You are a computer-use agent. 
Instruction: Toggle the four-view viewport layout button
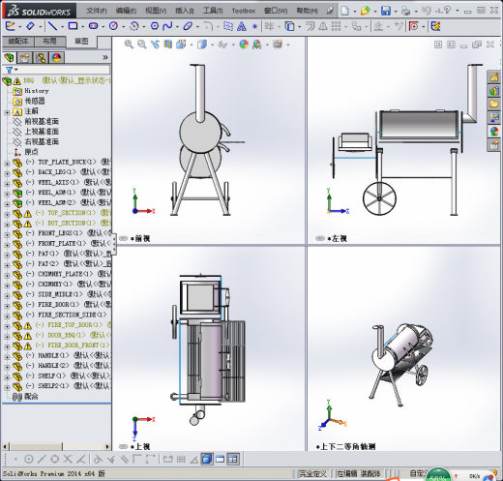233,459
